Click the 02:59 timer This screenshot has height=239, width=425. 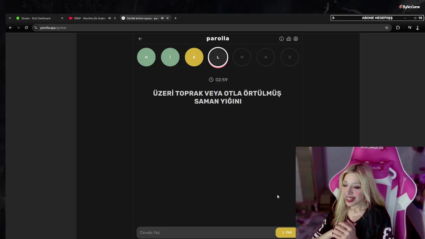[218, 80]
